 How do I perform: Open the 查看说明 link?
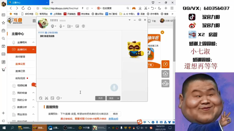coord(113,119)
